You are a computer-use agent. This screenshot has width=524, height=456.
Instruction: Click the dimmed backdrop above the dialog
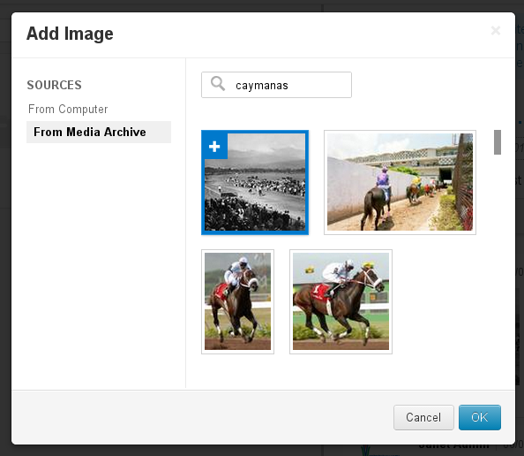pos(262,5)
